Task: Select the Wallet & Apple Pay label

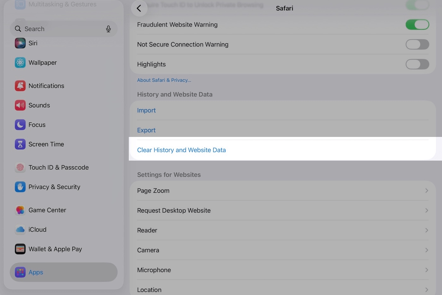Action: (x=55, y=249)
